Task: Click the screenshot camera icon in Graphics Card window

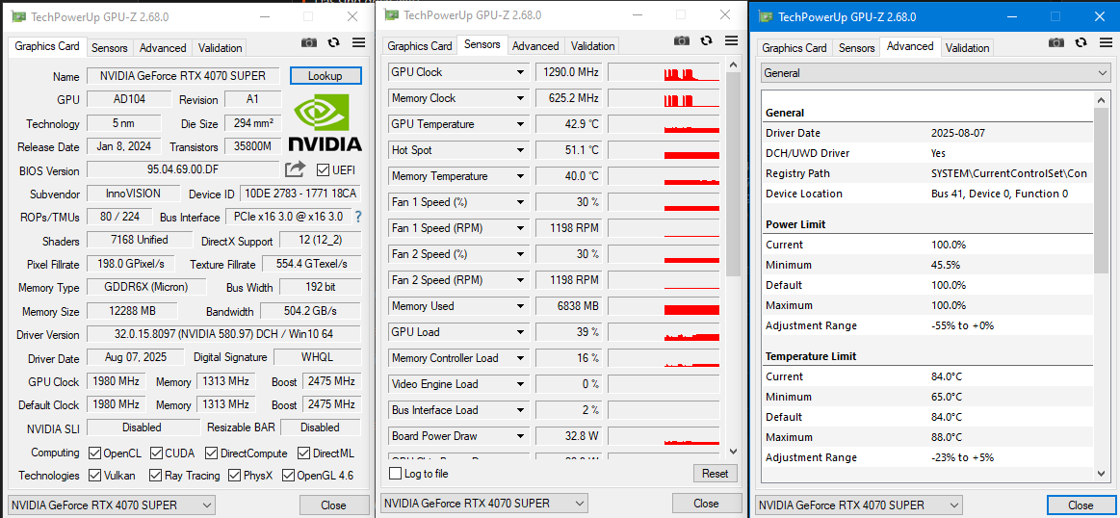Action: [x=308, y=43]
